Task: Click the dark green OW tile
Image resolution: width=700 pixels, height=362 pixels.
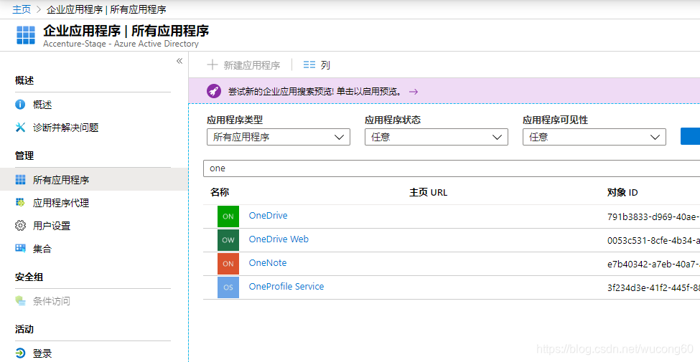Action: pyautogui.click(x=228, y=240)
